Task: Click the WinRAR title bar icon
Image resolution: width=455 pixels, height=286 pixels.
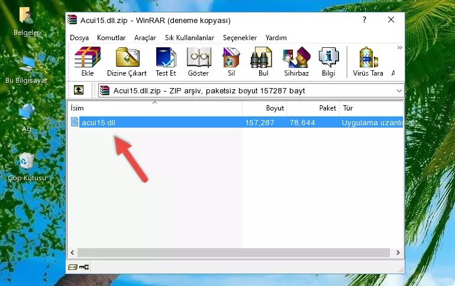Action: coord(72,19)
